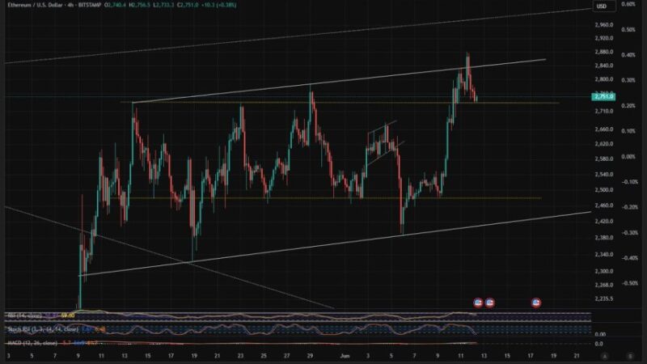Click the H2,756.5 high value

141,5
